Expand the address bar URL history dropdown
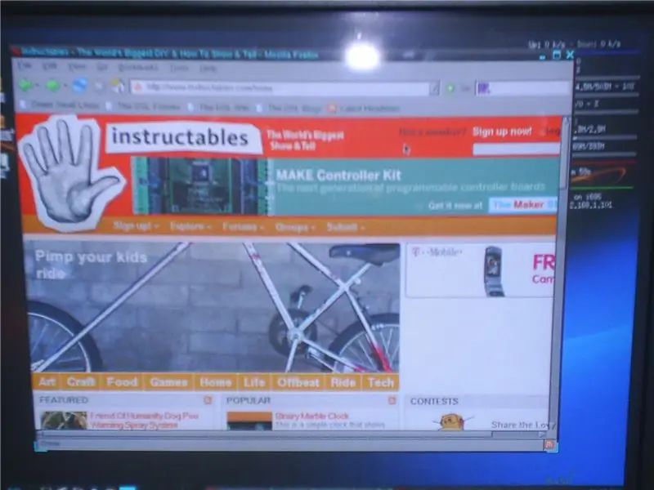 [435, 88]
